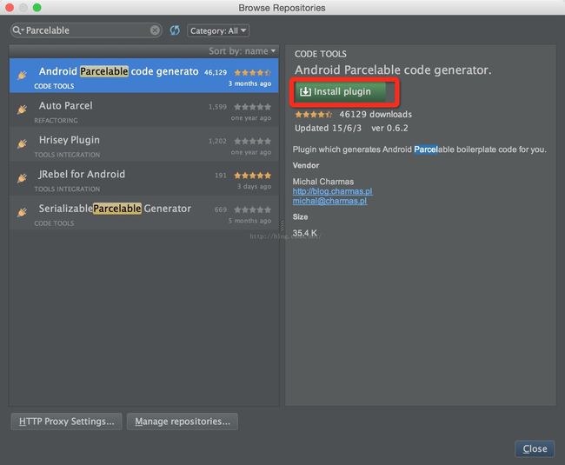The width and height of the screenshot is (565, 465).
Task: Focus the Parcelable search input field
Action: [86, 30]
